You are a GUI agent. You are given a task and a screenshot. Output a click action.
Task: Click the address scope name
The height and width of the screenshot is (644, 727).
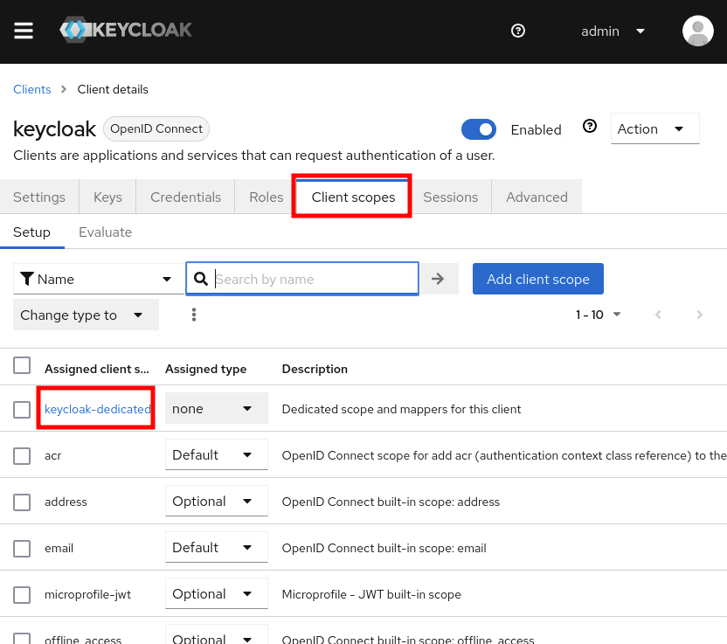pyautogui.click(x=66, y=502)
